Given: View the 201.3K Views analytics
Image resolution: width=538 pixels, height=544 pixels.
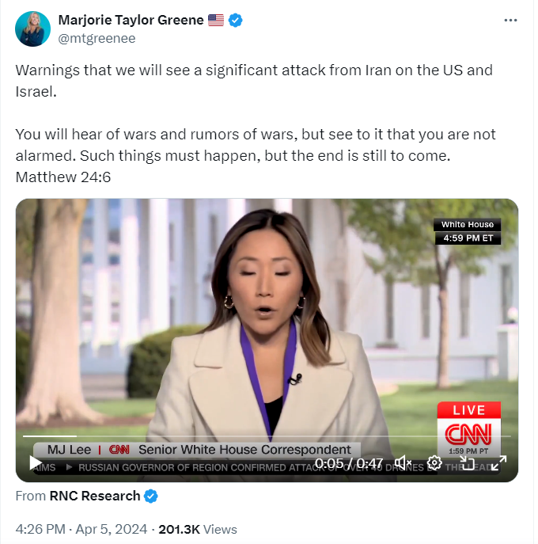Looking at the screenshot, I should [x=198, y=529].
